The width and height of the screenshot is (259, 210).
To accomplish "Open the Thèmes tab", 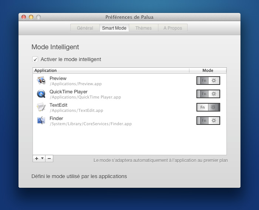I will [x=144, y=28].
